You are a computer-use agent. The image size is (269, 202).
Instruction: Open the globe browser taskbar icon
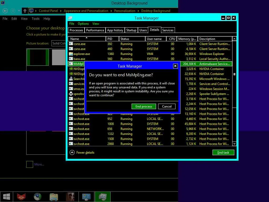pyautogui.click(x=37, y=197)
